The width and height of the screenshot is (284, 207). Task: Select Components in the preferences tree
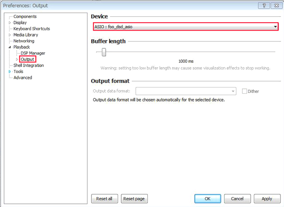pyautogui.click(x=25, y=16)
